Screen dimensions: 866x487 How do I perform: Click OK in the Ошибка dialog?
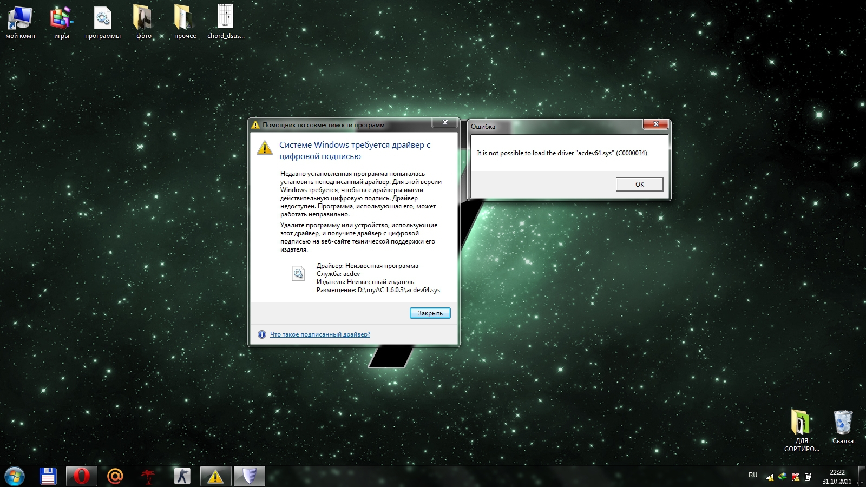[639, 185]
